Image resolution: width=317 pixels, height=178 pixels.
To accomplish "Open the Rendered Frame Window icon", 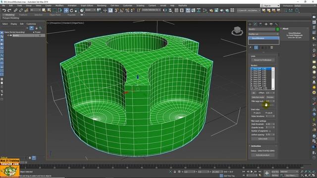I will coord(216,10).
